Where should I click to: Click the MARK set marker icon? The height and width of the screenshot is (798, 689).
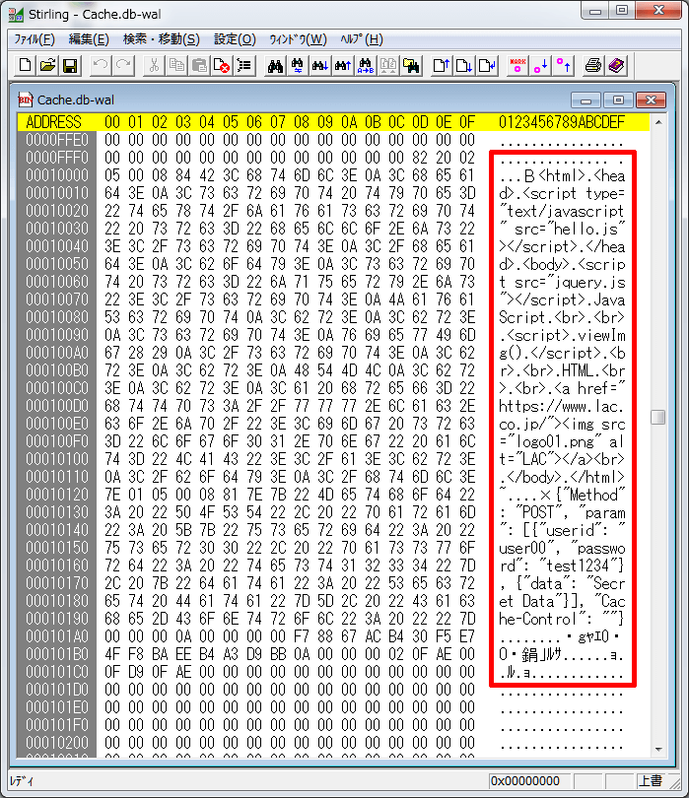point(517,66)
